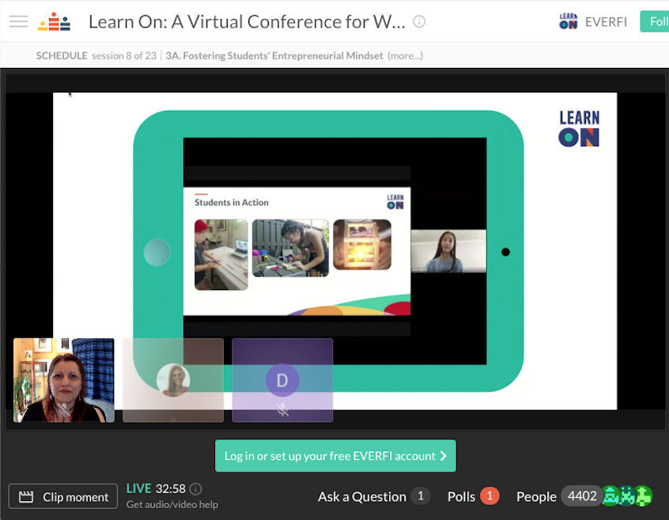Click the LEARN ON logo on the slide
This screenshot has height=520, width=669.
[579, 128]
